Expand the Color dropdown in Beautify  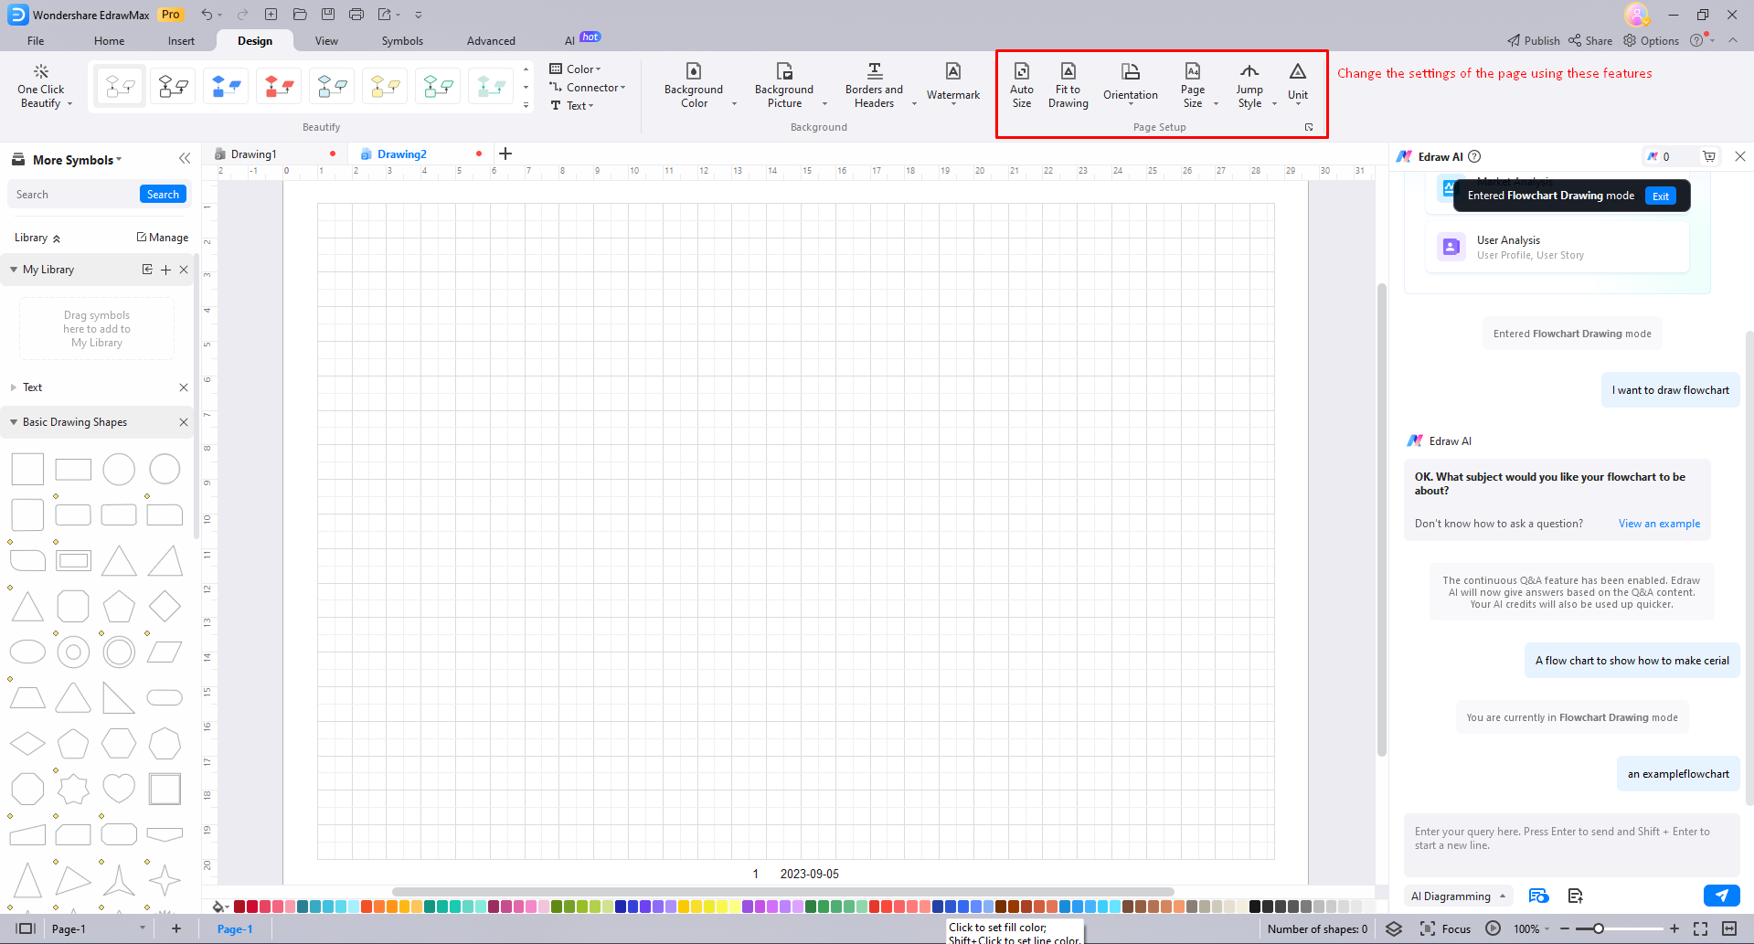(576, 69)
